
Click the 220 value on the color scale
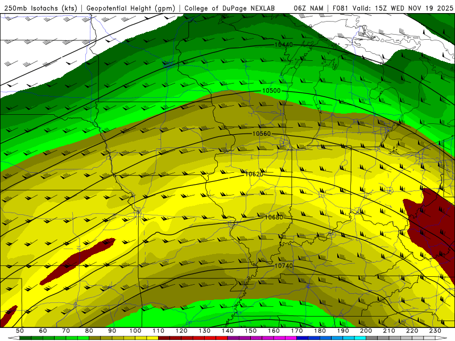point(412,331)
